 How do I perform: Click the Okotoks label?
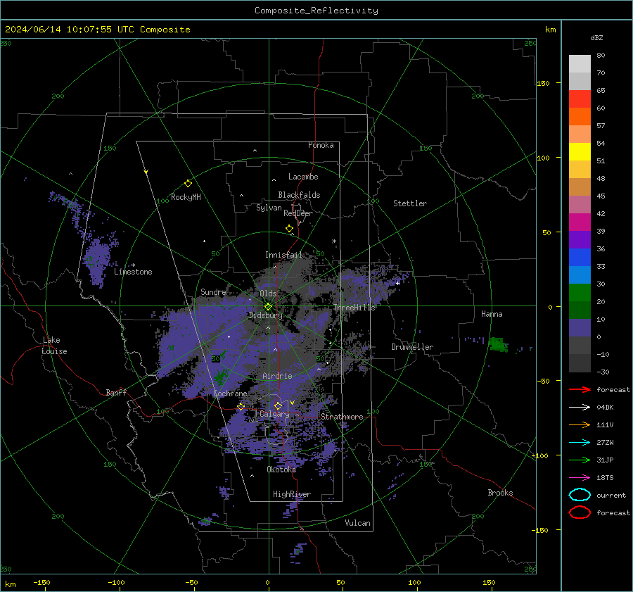click(x=281, y=469)
